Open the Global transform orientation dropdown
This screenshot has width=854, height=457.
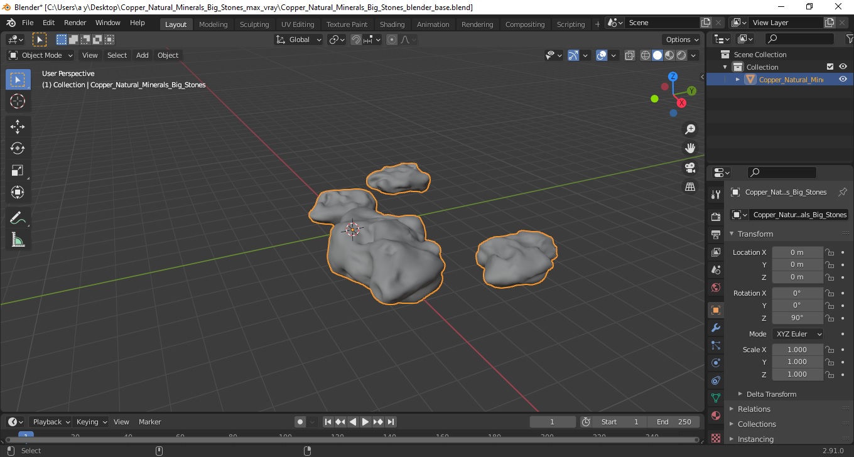pyautogui.click(x=299, y=40)
